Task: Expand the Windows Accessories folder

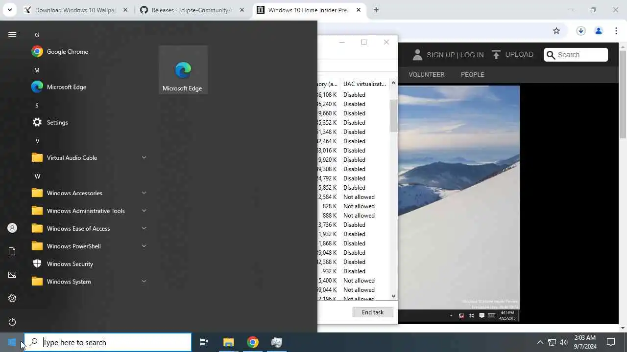Action: [x=88, y=193]
